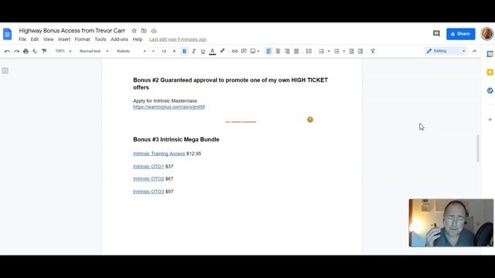Screen dimensions: 495x278
Task: Select the paint format tool
Action: coord(44,51)
